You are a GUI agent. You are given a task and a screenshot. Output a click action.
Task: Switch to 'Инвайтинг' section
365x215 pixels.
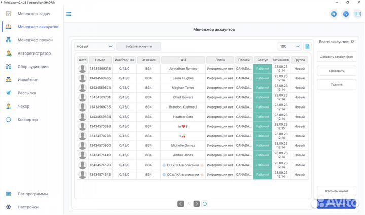pos(28,80)
